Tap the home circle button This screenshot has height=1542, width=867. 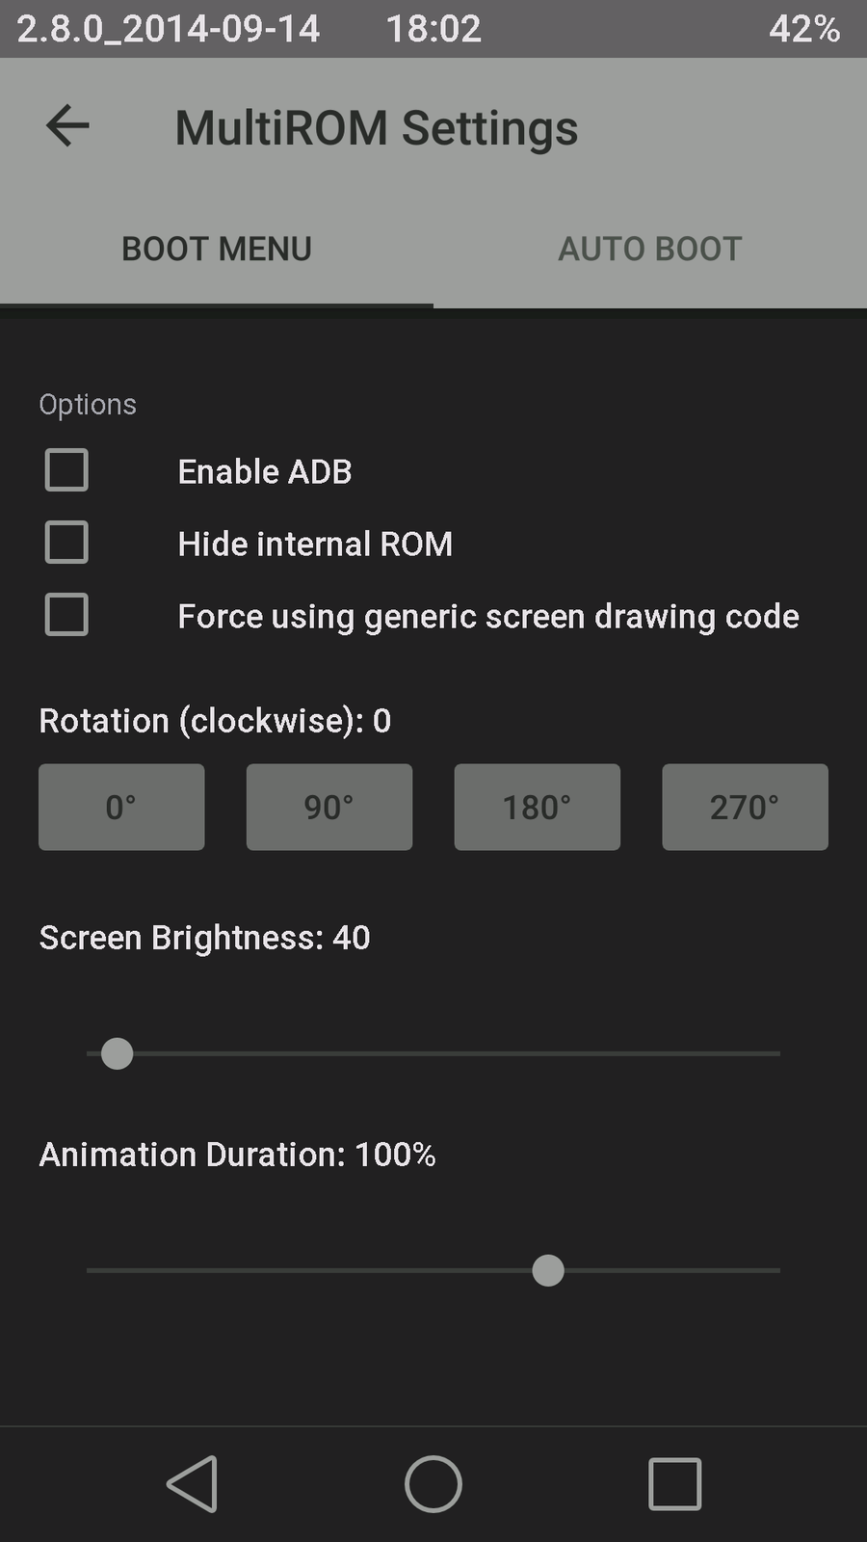[433, 1483]
